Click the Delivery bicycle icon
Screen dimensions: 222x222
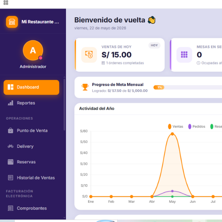(x=10, y=146)
